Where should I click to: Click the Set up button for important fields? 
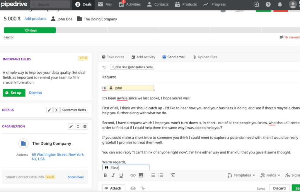[14, 92]
